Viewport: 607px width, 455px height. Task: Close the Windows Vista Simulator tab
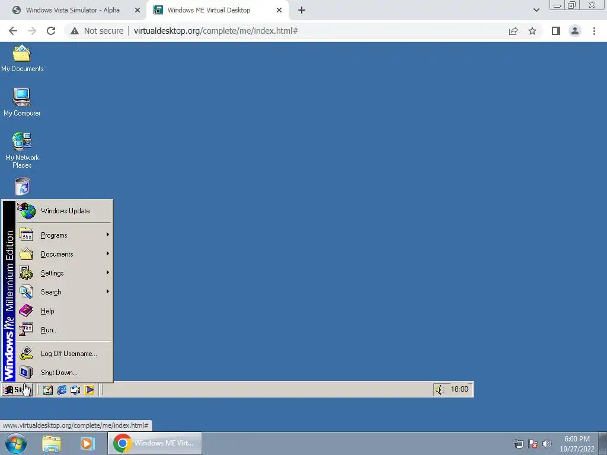137,11
